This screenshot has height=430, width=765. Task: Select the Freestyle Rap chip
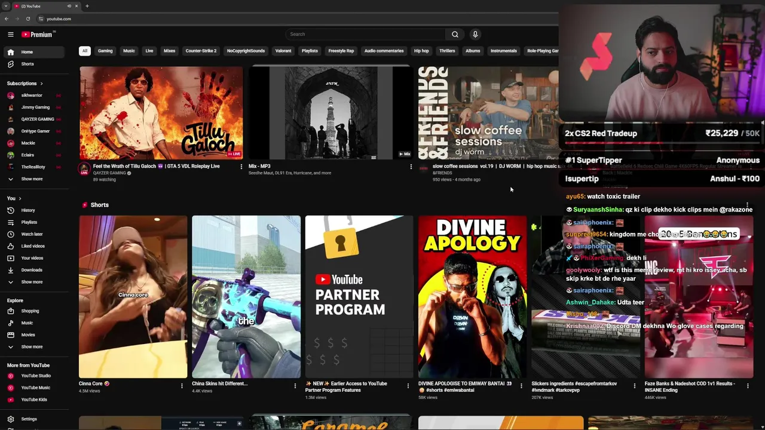(x=341, y=51)
